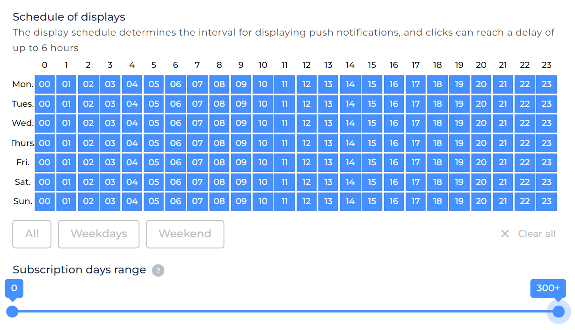
Task: Toggle Sunday hour 21 cell
Action: [x=503, y=201]
